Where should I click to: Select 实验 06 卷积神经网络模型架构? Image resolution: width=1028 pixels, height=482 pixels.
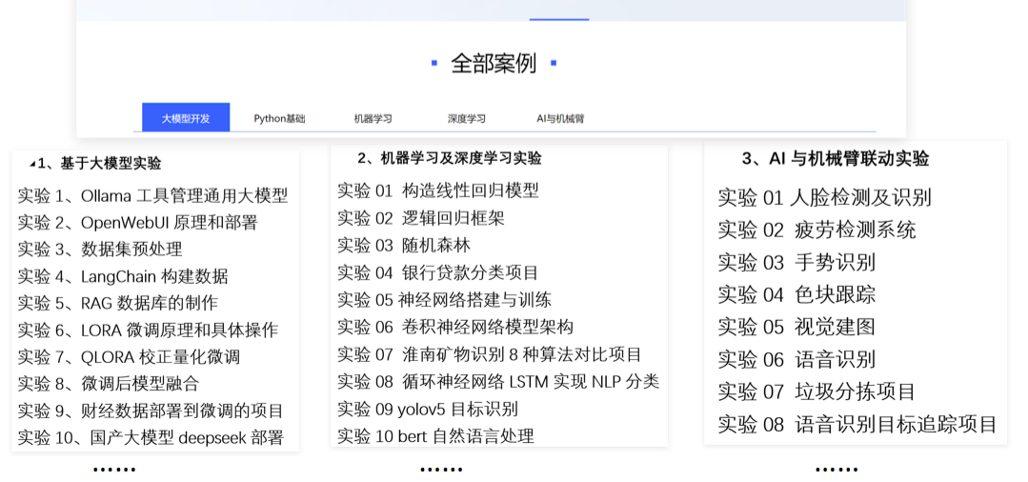[x=455, y=327]
